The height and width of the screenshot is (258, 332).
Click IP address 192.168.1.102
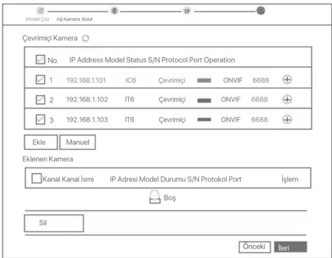click(x=87, y=99)
